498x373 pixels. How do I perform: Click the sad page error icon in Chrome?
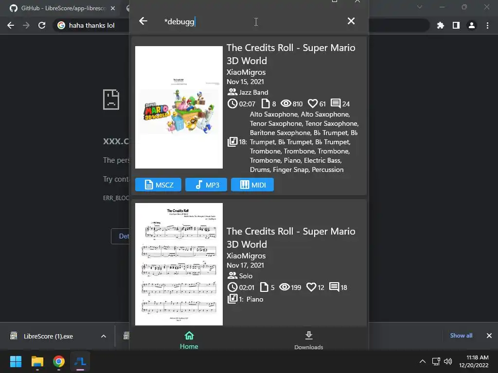tap(111, 100)
